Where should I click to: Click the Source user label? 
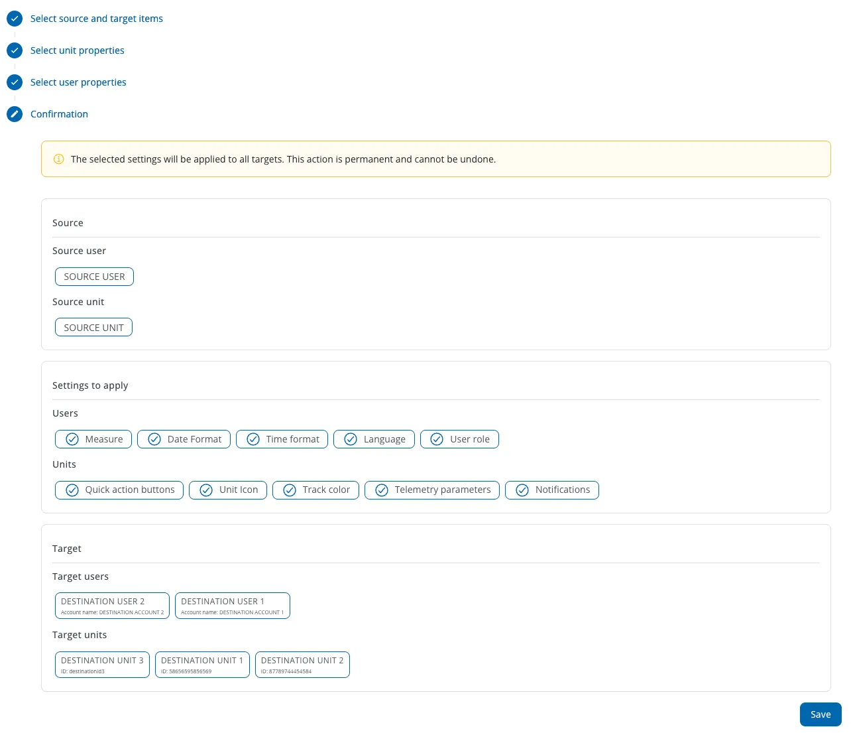point(79,251)
